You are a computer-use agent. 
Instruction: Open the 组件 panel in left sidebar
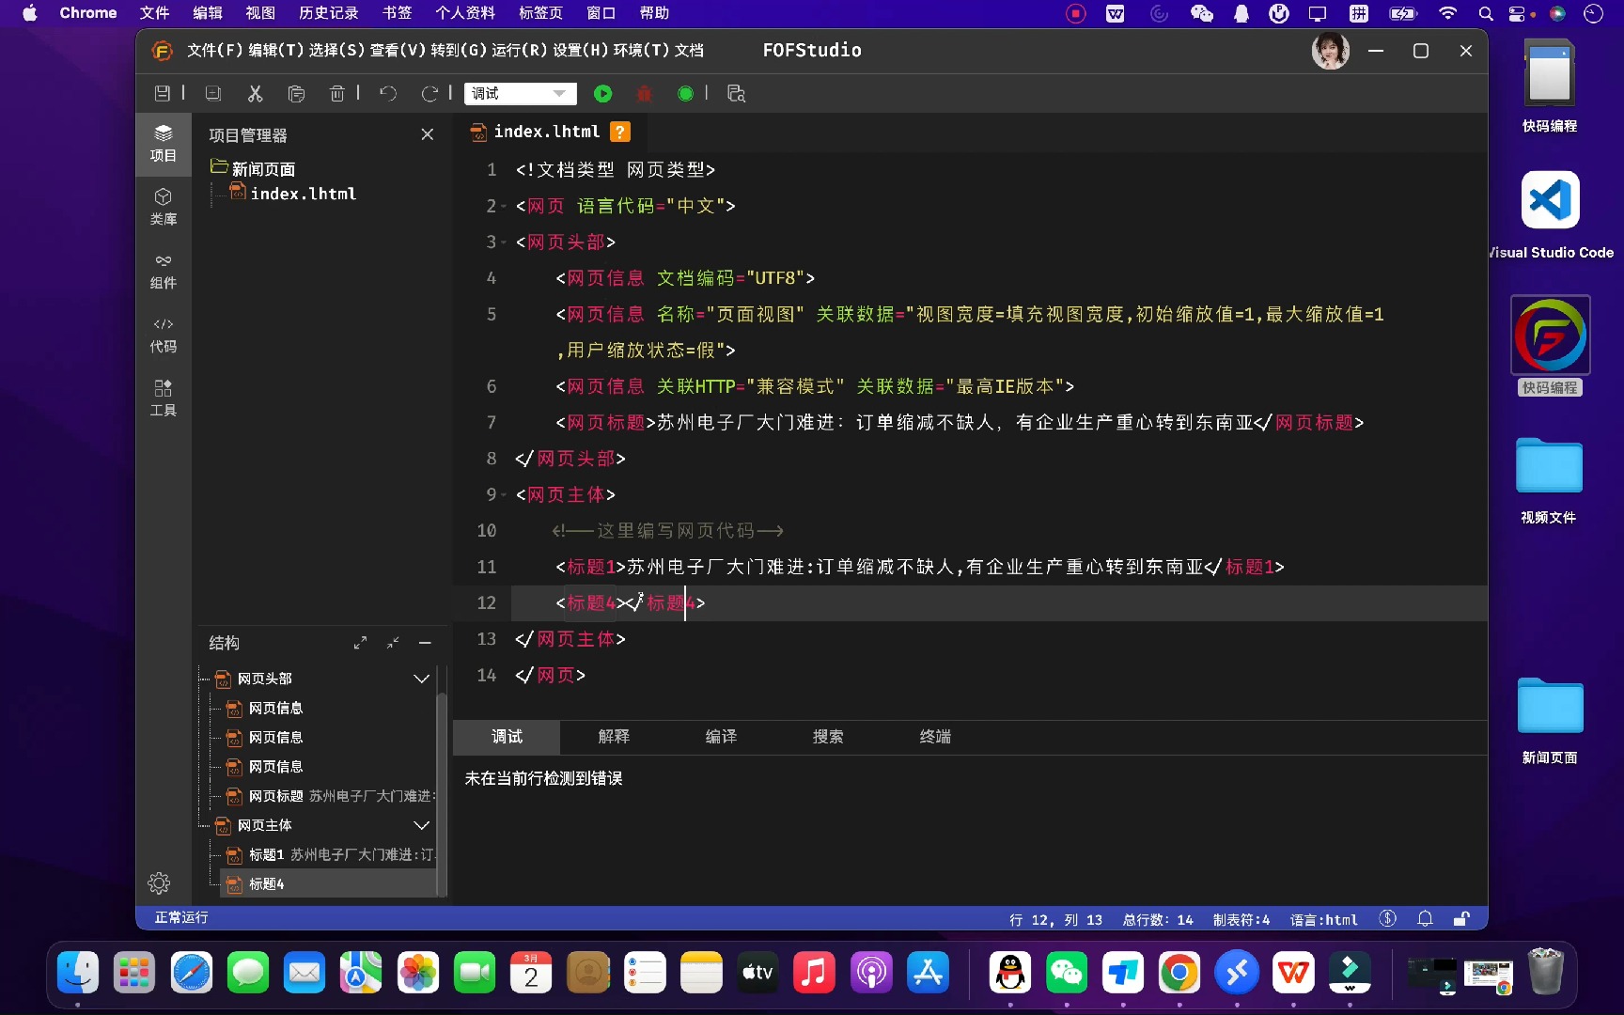163,271
